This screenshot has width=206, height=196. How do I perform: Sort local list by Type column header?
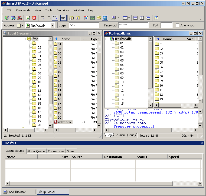(x=94, y=39)
